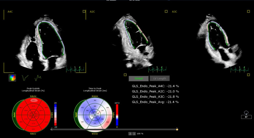
Task: Click the small square below the A2C view
Action: coord(125,75)
